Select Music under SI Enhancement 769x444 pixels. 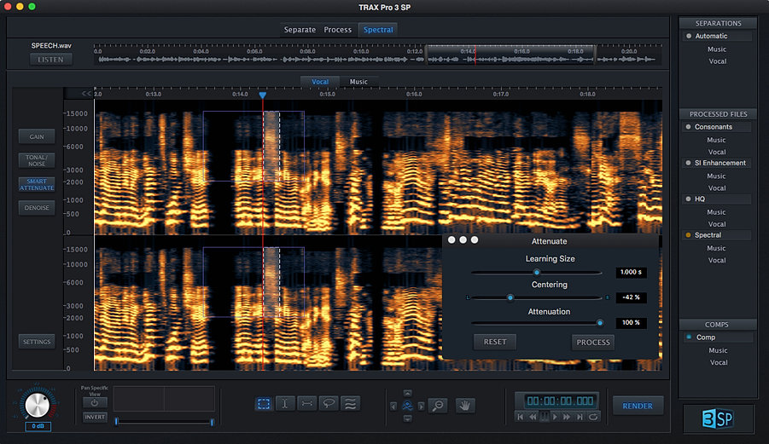pos(716,176)
